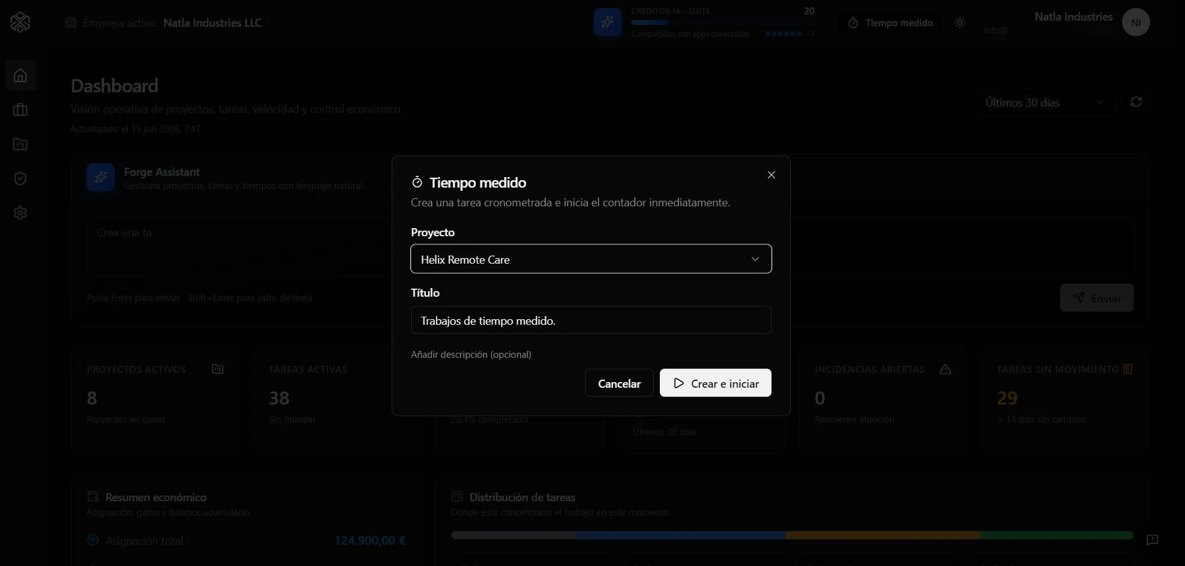Click the Tareas sin movimiento pause icon
The height and width of the screenshot is (566, 1185).
1128,369
